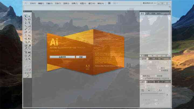Select the Slice tool
This screenshot has width=194, height=109.
click(29, 56)
